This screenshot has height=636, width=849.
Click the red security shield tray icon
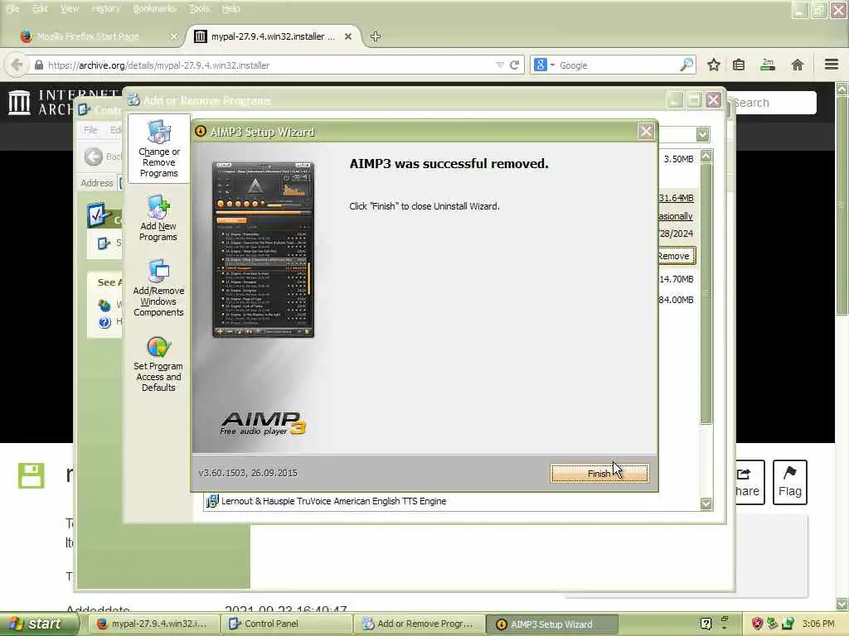pyautogui.click(x=757, y=624)
